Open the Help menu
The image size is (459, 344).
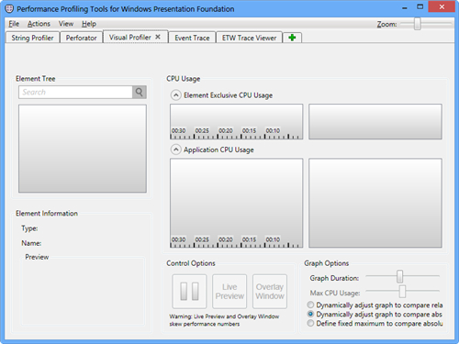click(x=89, y=24)
